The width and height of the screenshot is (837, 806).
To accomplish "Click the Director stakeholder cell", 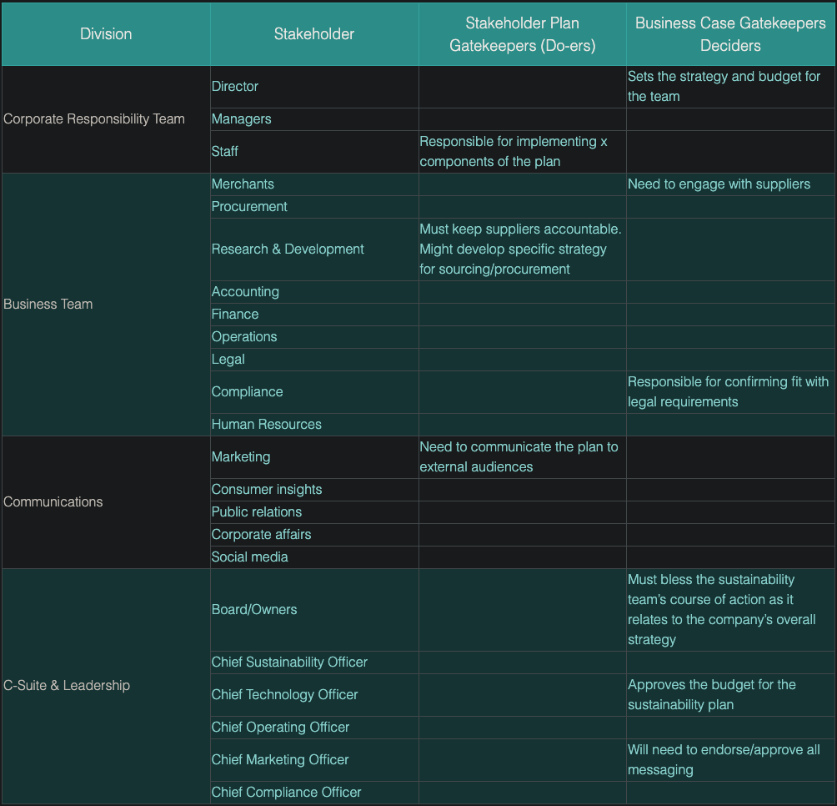I will [x=235, y=86].
